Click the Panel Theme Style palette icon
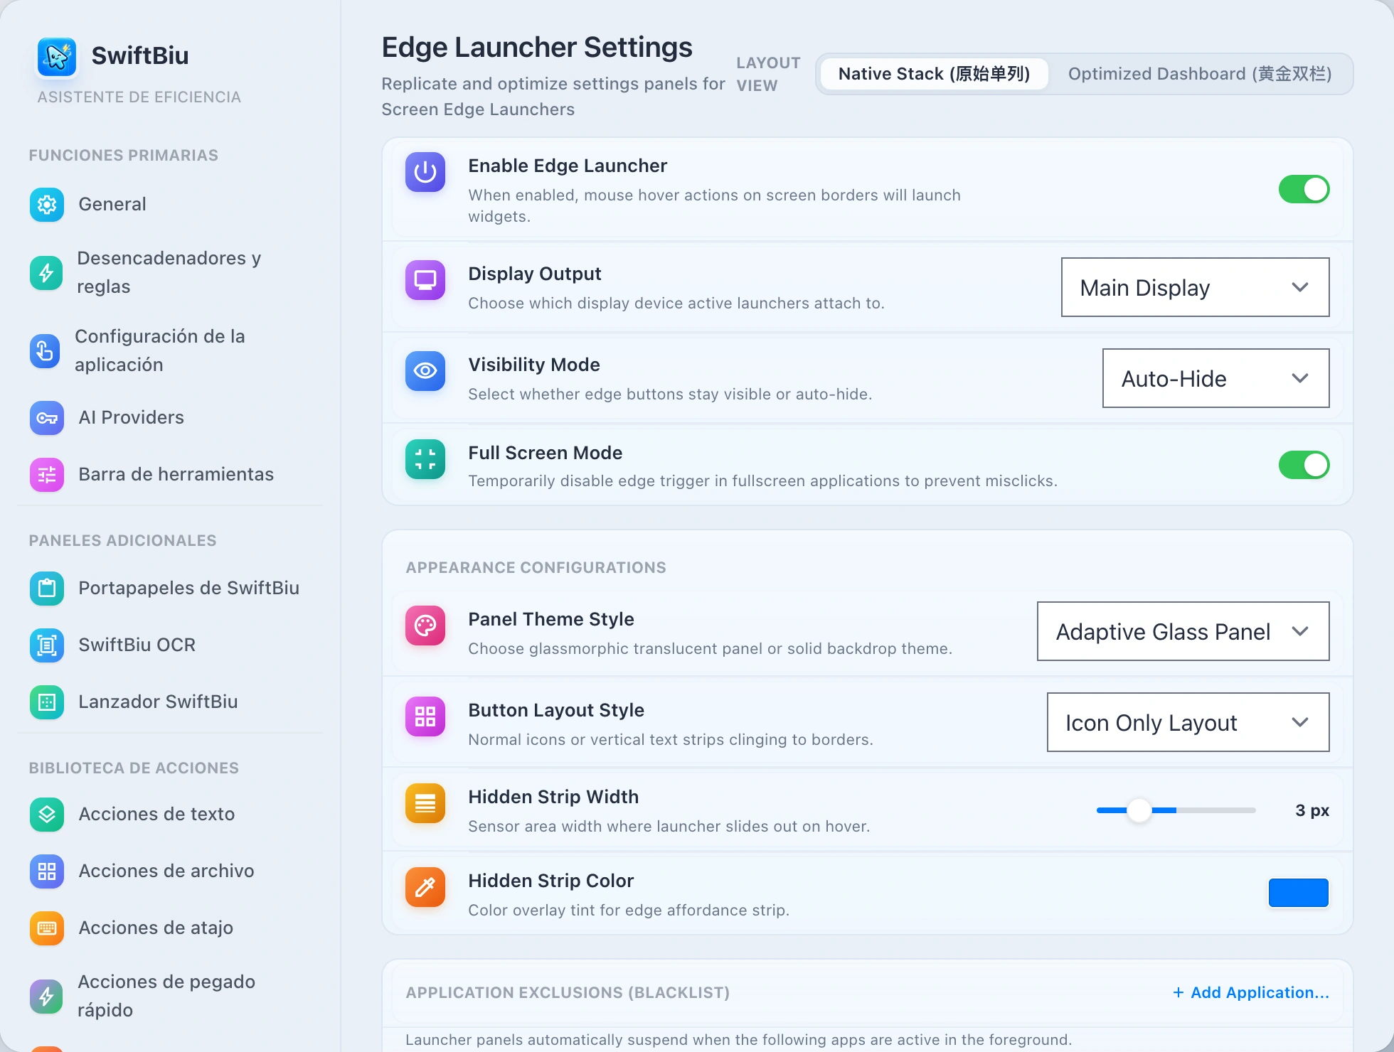Image resolution: width=1394 pixels, height=1052 pixels. (x=425, y=626)
